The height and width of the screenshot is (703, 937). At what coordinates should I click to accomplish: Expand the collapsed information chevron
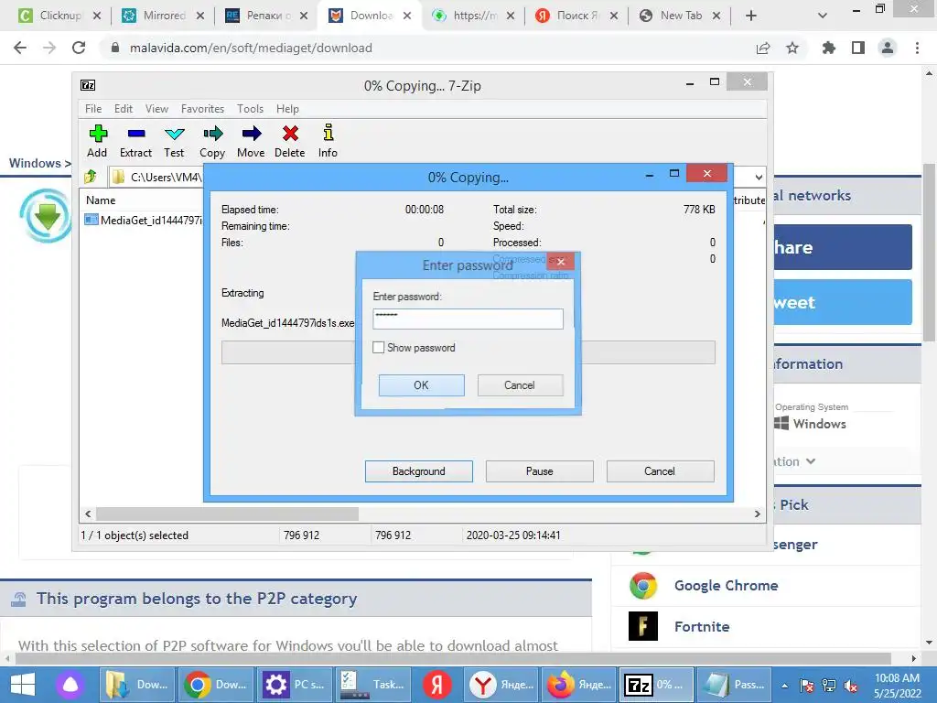[x=811, y=461]
